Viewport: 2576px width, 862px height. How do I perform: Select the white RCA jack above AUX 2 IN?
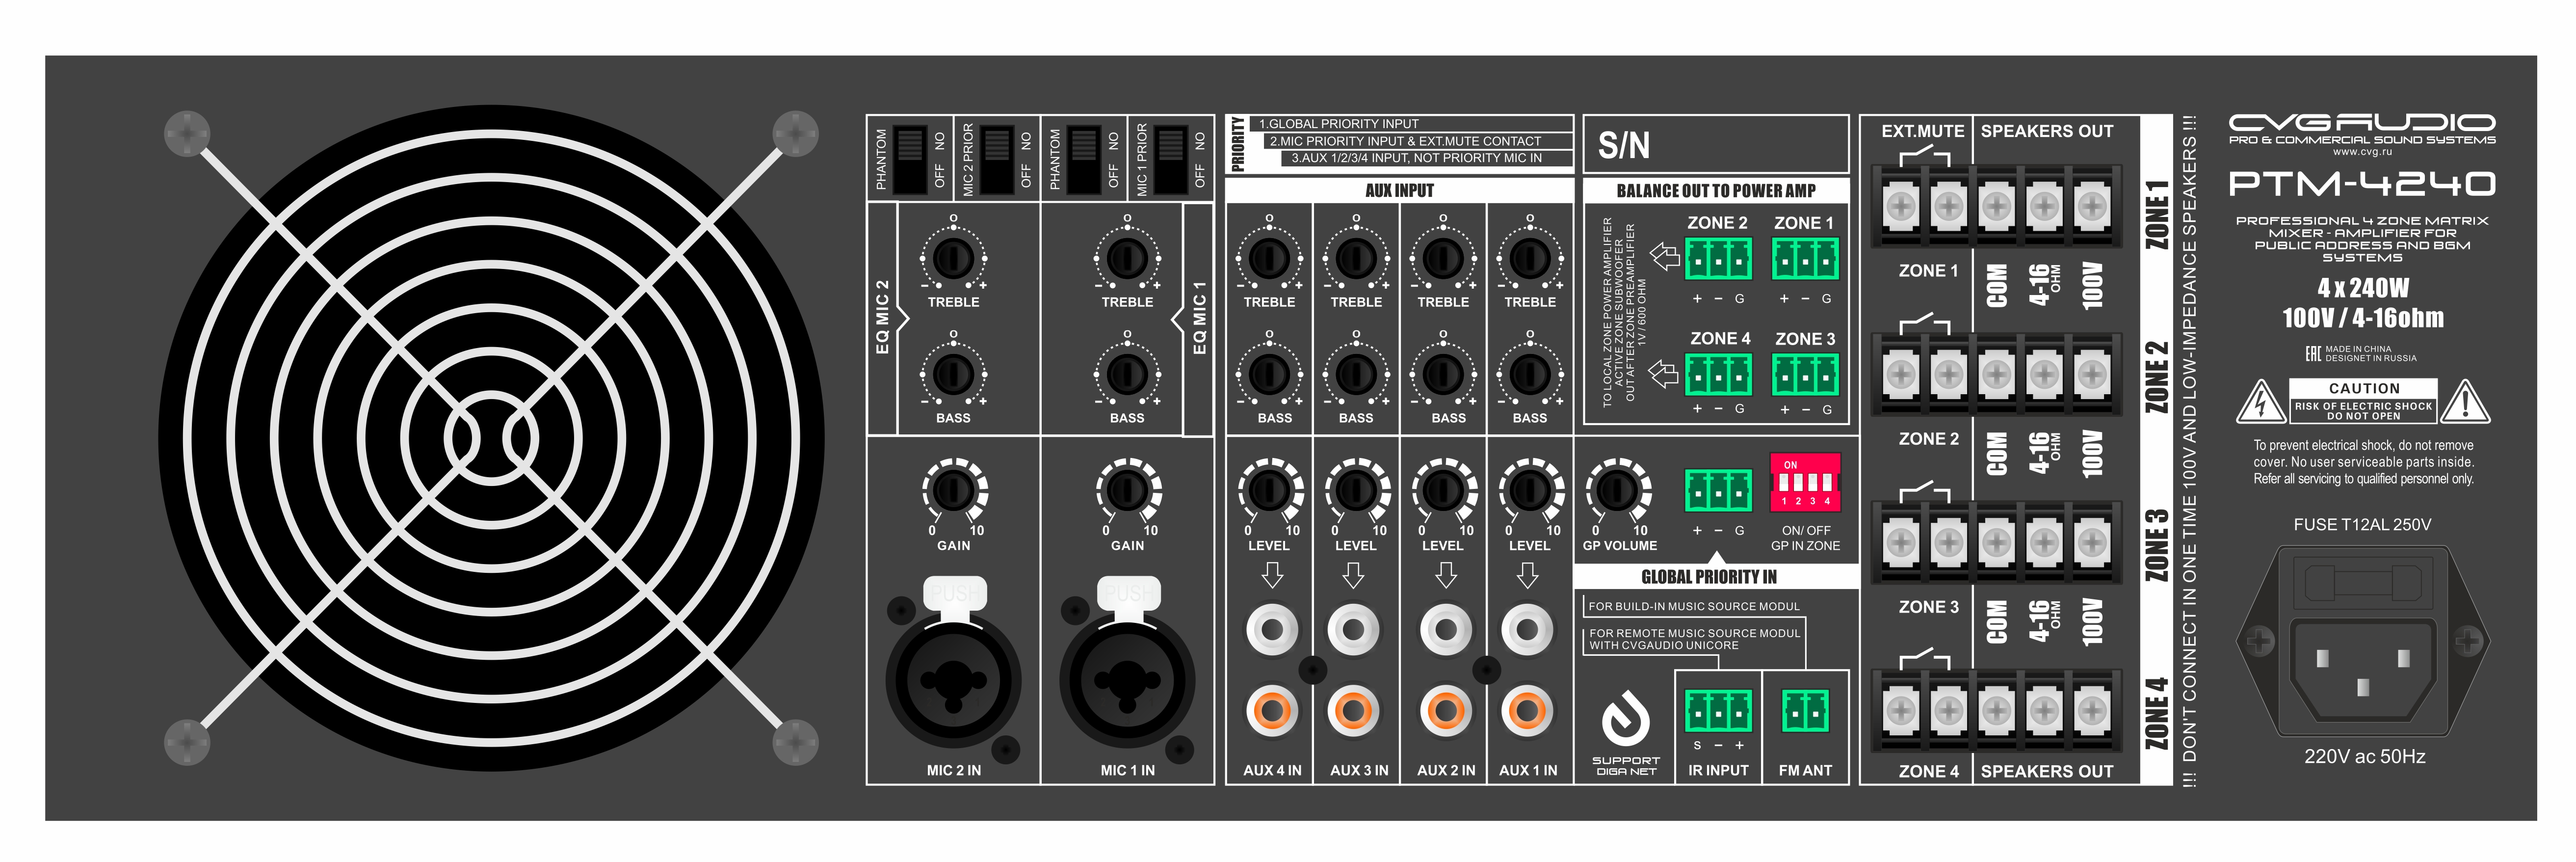click(1445, 630)
